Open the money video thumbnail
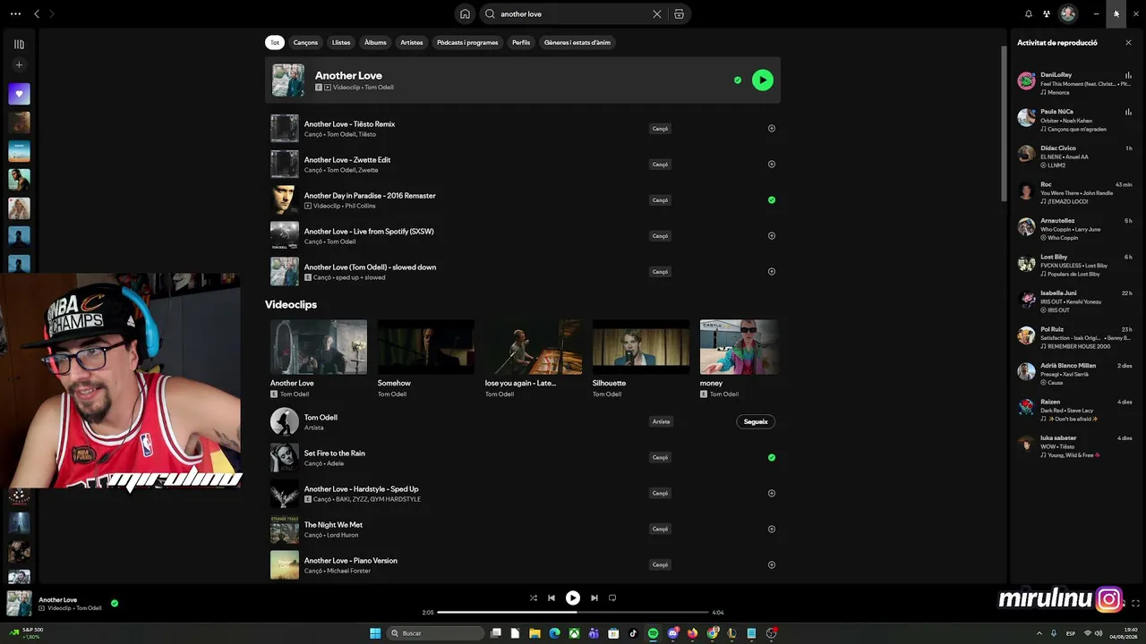Viewport: 1146px width, 644px height. point(740,347)
